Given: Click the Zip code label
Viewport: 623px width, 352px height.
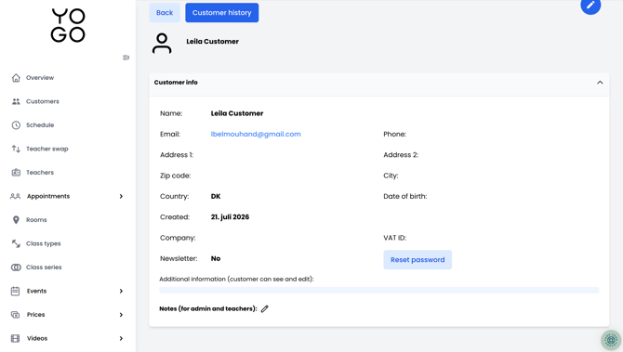Looking at the screenshot, I should pos(175,176).
